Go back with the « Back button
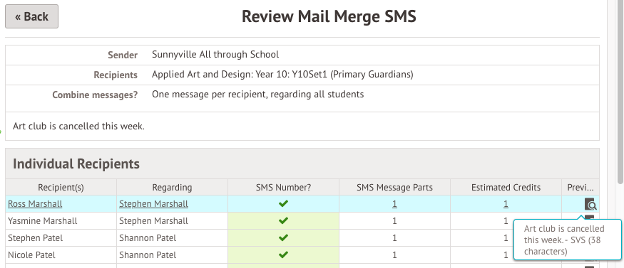The height and width of the screenshot is (268, 624). 32,16
